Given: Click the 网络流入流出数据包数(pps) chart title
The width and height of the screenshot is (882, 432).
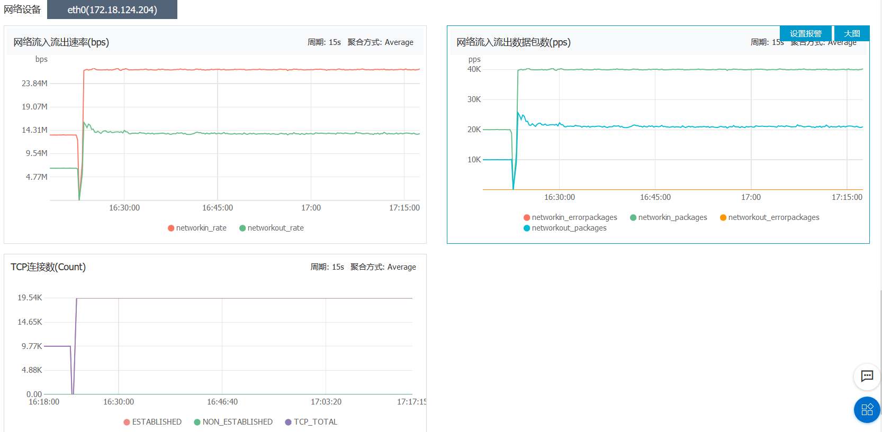Looking at the screenshot, I should tap(514, 42).
